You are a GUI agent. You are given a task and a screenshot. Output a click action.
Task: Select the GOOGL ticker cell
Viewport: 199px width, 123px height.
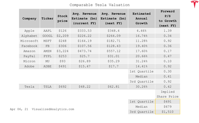pyautogui.click(x=47, y=36)
